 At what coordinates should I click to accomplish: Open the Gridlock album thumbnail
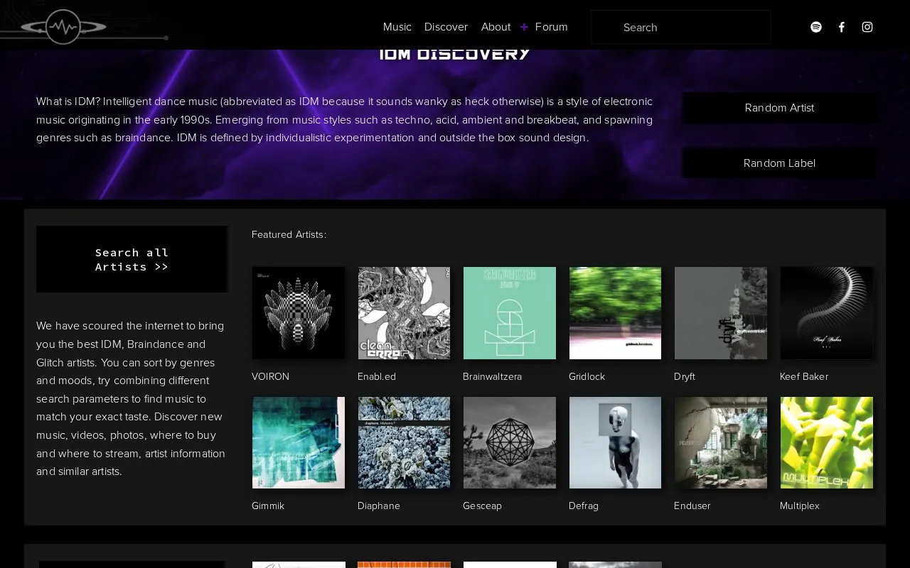(x=615, y=313)
